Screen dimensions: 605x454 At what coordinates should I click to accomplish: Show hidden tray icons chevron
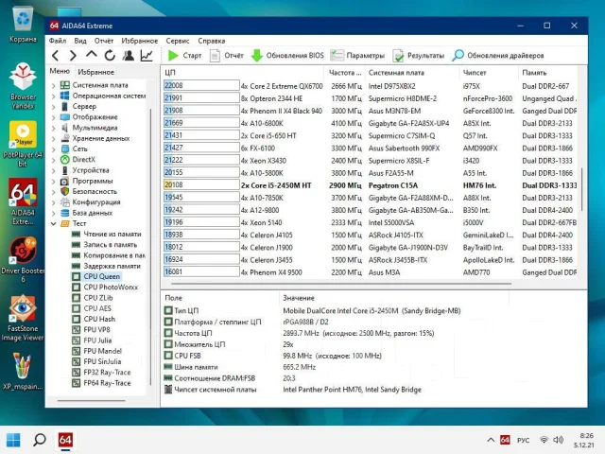click(491, 440)
